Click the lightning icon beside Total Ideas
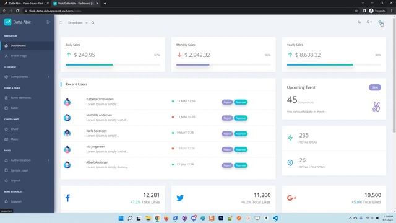Screen dimensions: 396x223 click(x=290, y=138)
